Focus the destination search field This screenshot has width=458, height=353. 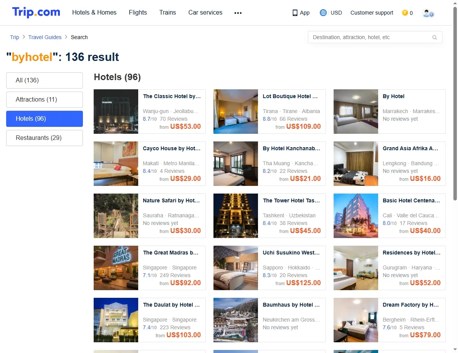click(375, 37)
